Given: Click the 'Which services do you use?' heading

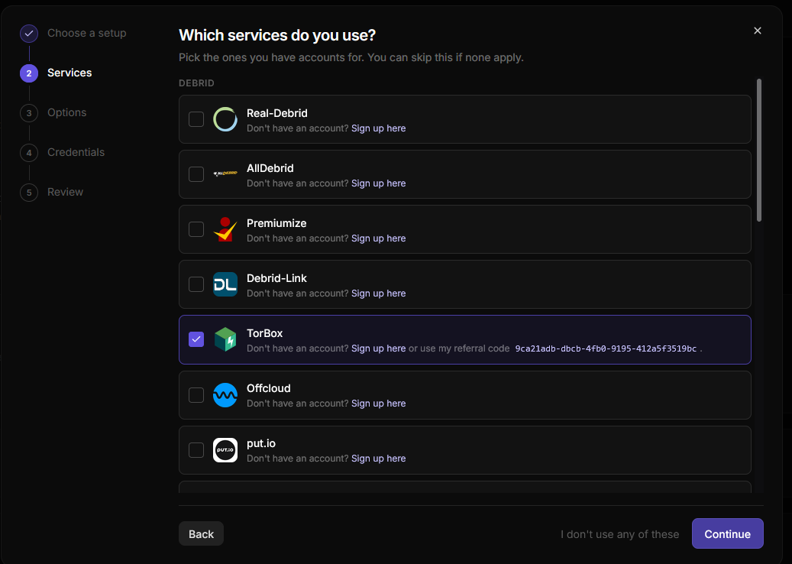Looking at the screenshot, I should [x=277, y=35].
